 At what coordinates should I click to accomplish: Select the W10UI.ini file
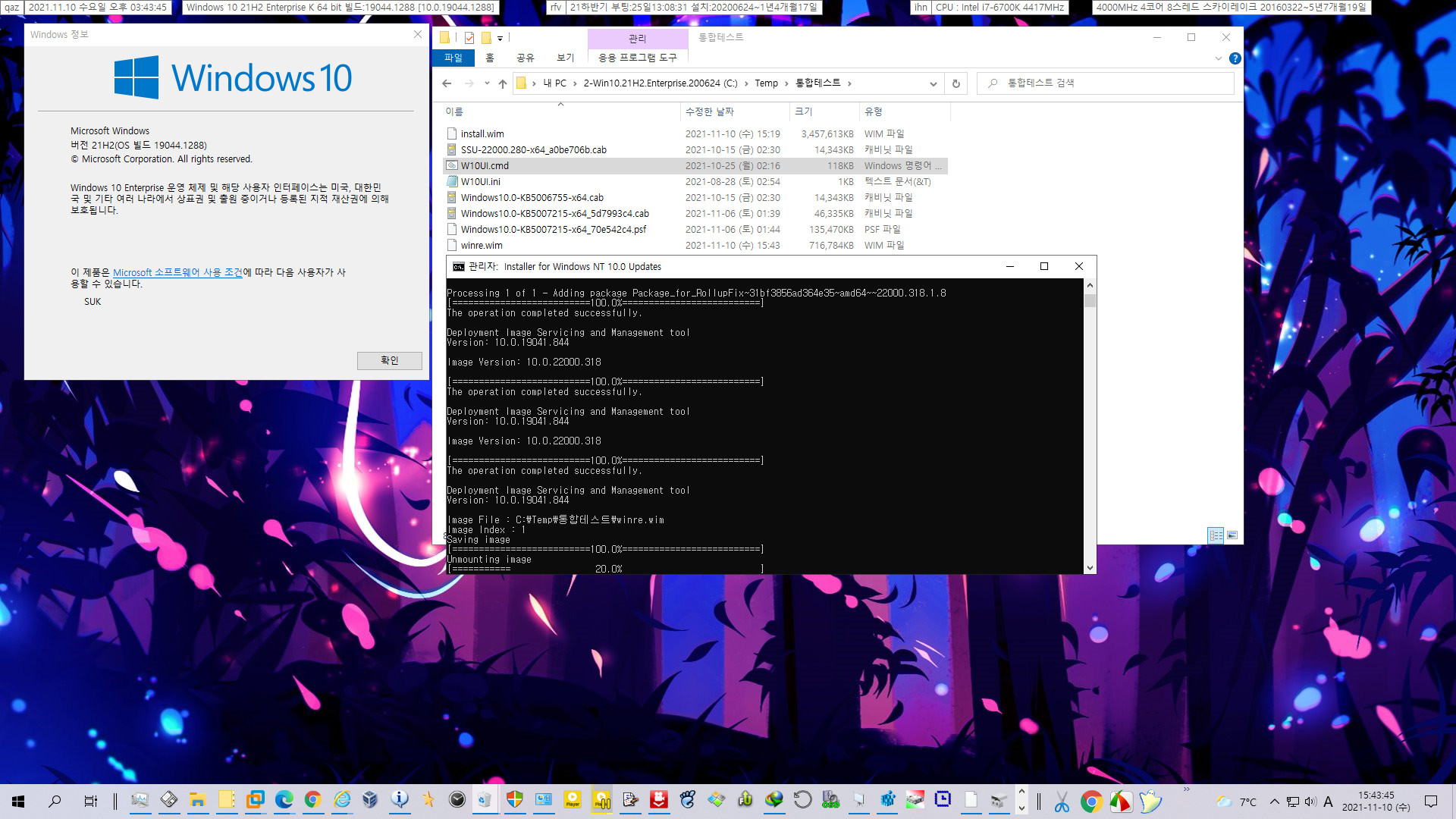tap(480, 182)
